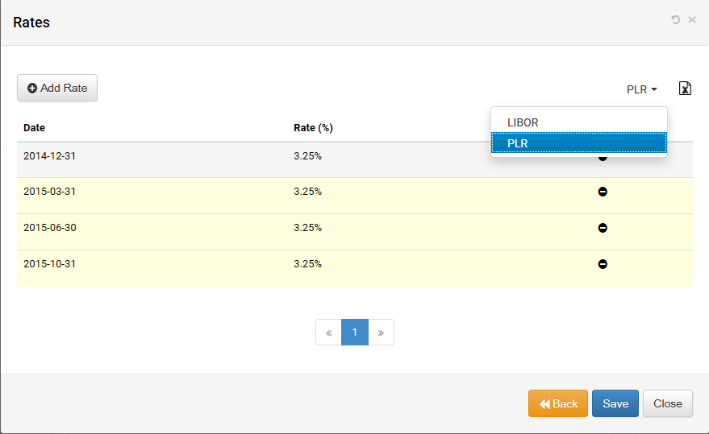Export rates to Excel file icon

click(685, 89)
